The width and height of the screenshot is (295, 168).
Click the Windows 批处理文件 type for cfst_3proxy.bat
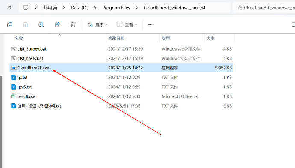click(x=181, y=49)
